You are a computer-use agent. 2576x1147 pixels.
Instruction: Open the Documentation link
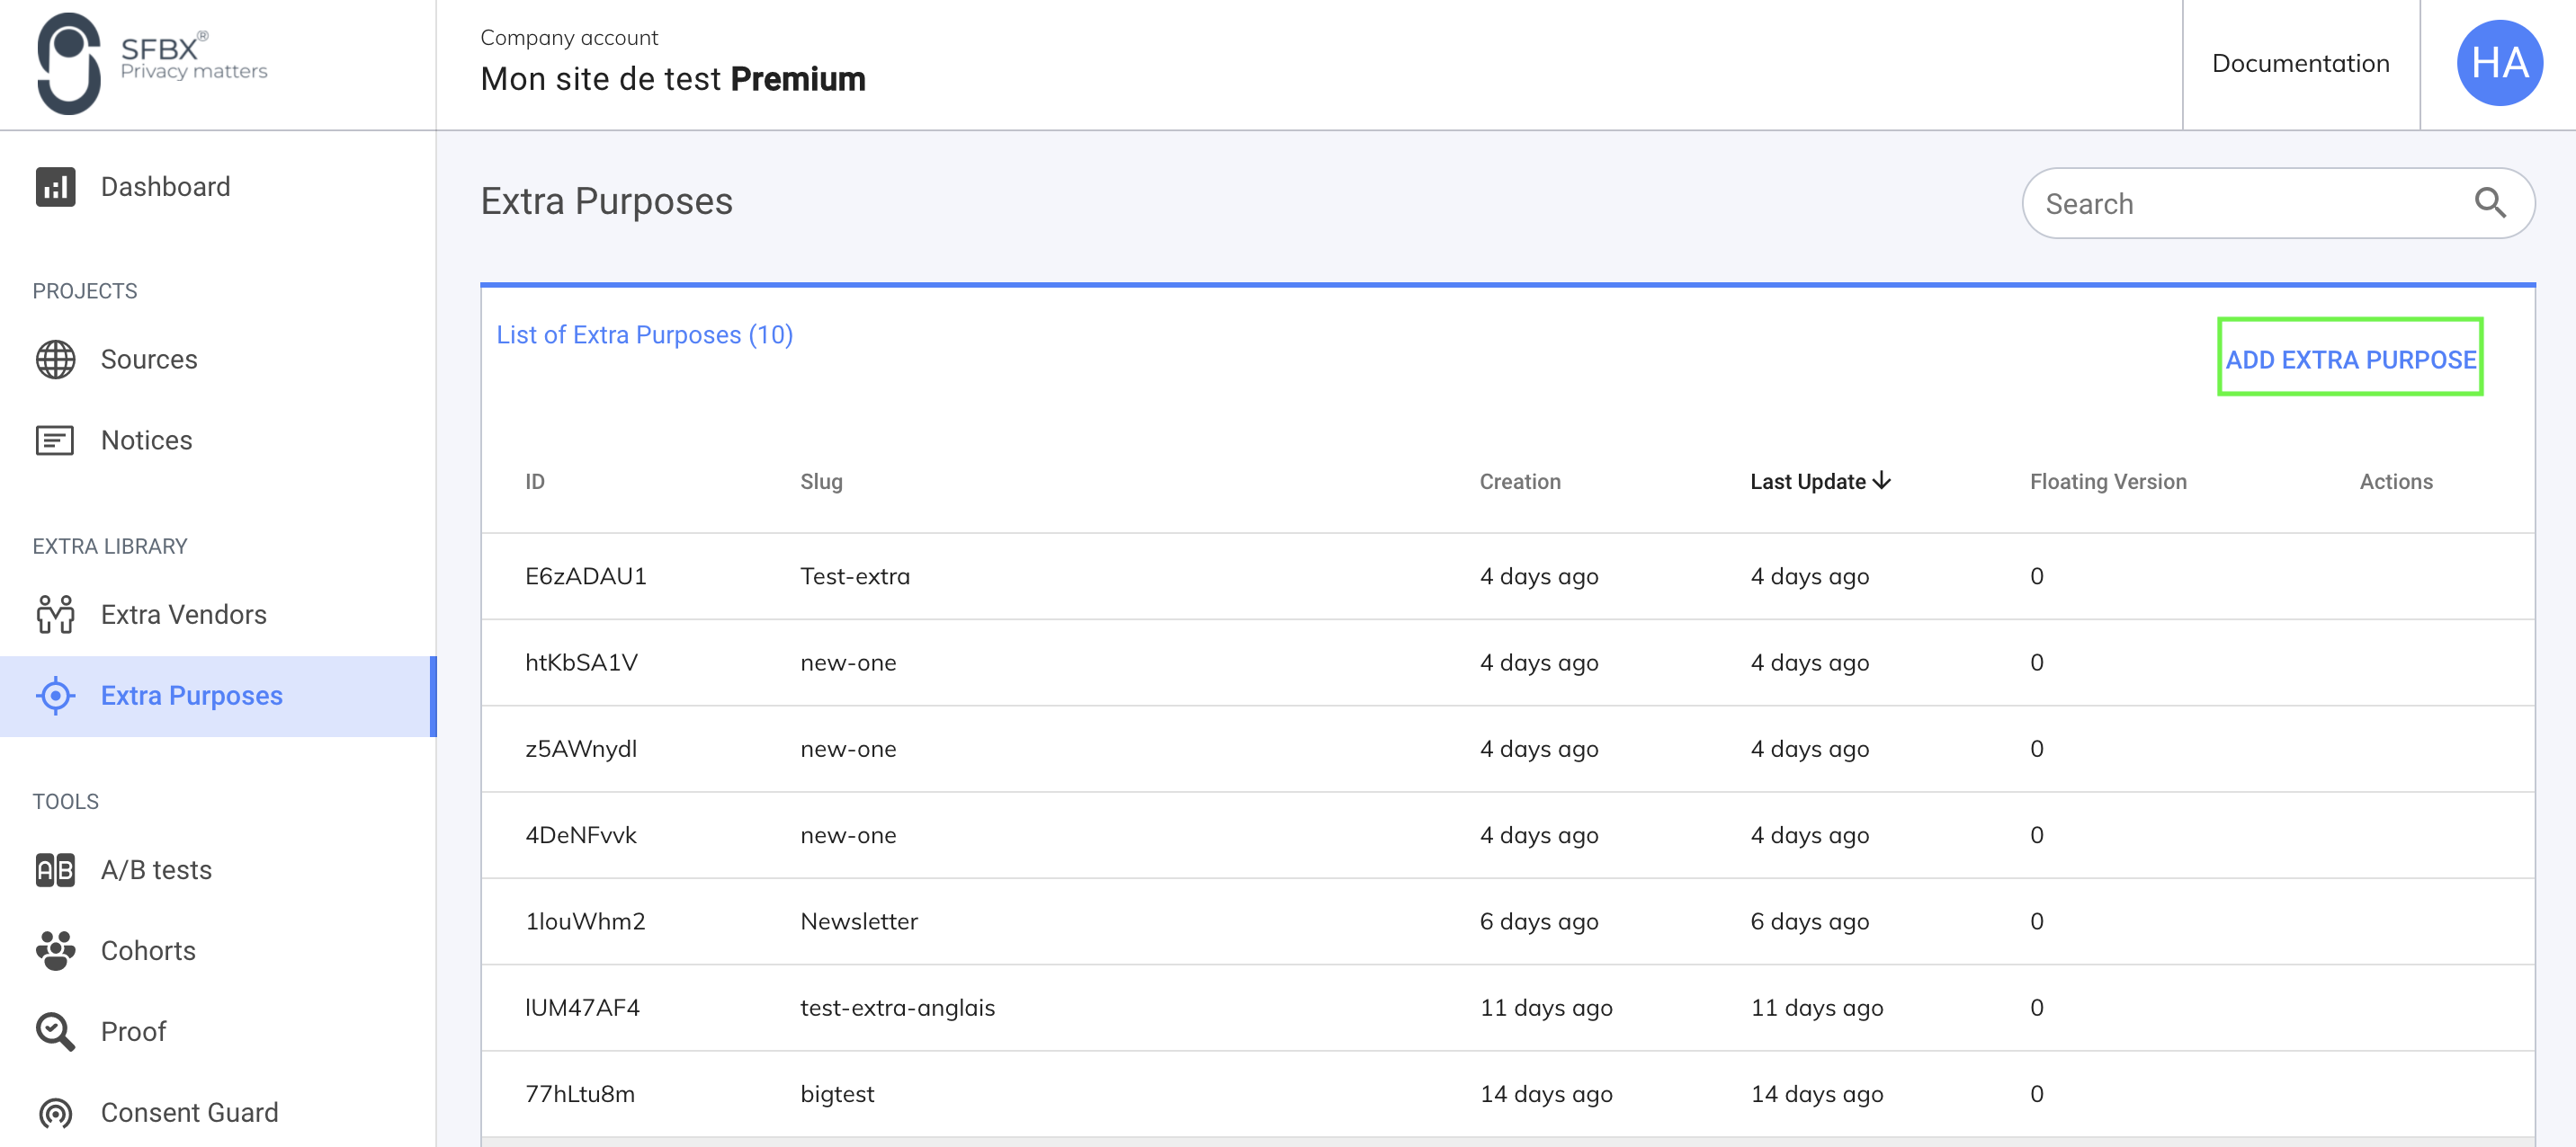2300,63
